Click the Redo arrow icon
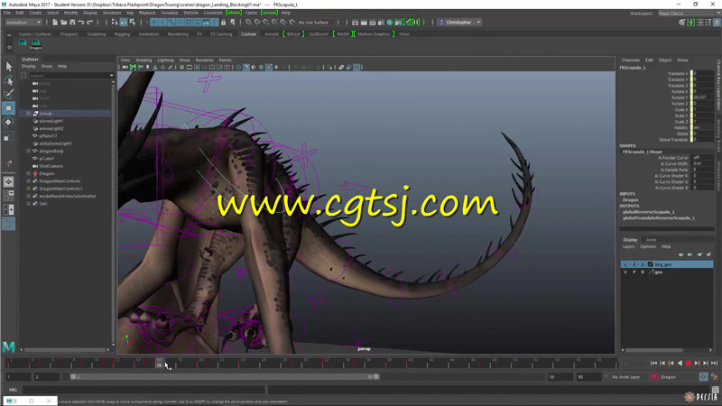722x406 pixels. coord(89,22)
